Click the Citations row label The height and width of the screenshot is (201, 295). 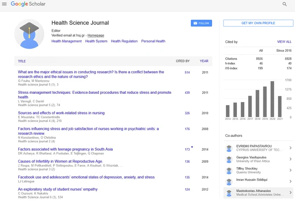(x=231, y=59)
